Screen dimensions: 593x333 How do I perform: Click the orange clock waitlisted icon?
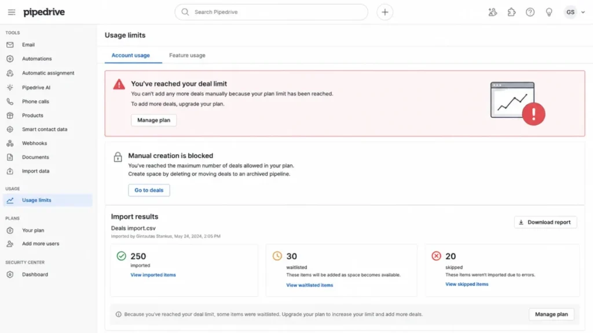coord(277,256)
